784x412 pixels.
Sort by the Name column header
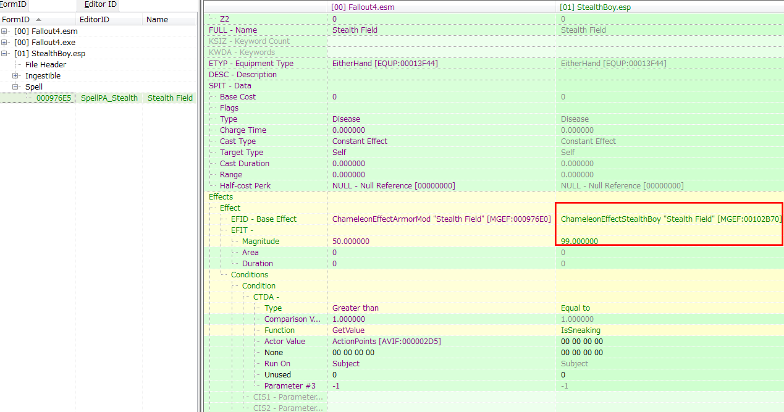[170, 19]
